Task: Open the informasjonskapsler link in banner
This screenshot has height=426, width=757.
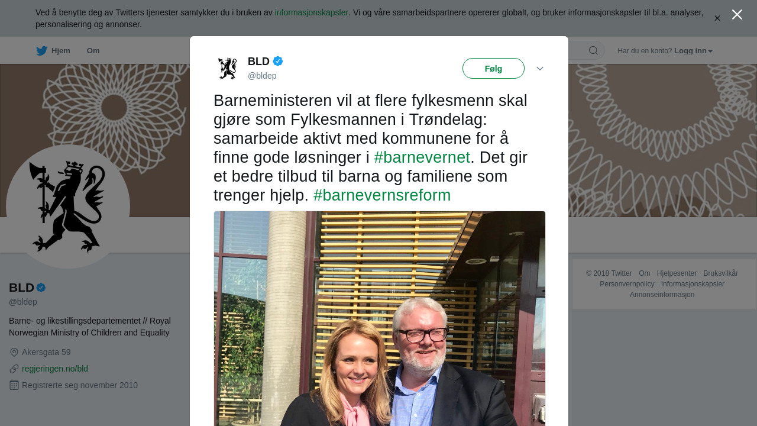Action: click(x=312, y=12)
